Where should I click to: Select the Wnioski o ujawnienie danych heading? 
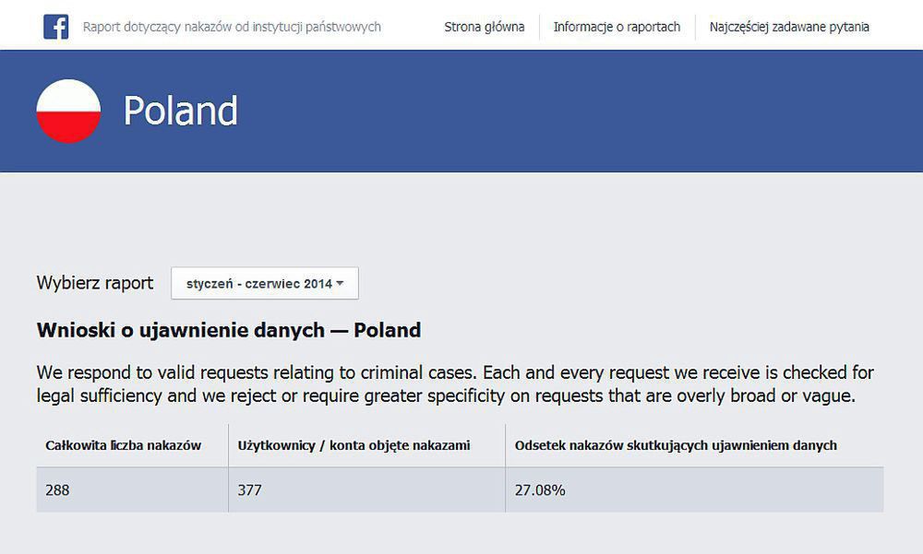229,330
